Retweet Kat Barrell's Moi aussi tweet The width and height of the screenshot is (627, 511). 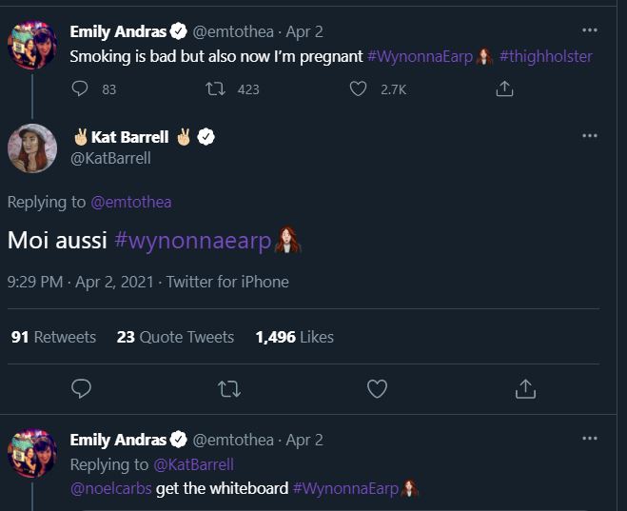(x=229, y=388)
